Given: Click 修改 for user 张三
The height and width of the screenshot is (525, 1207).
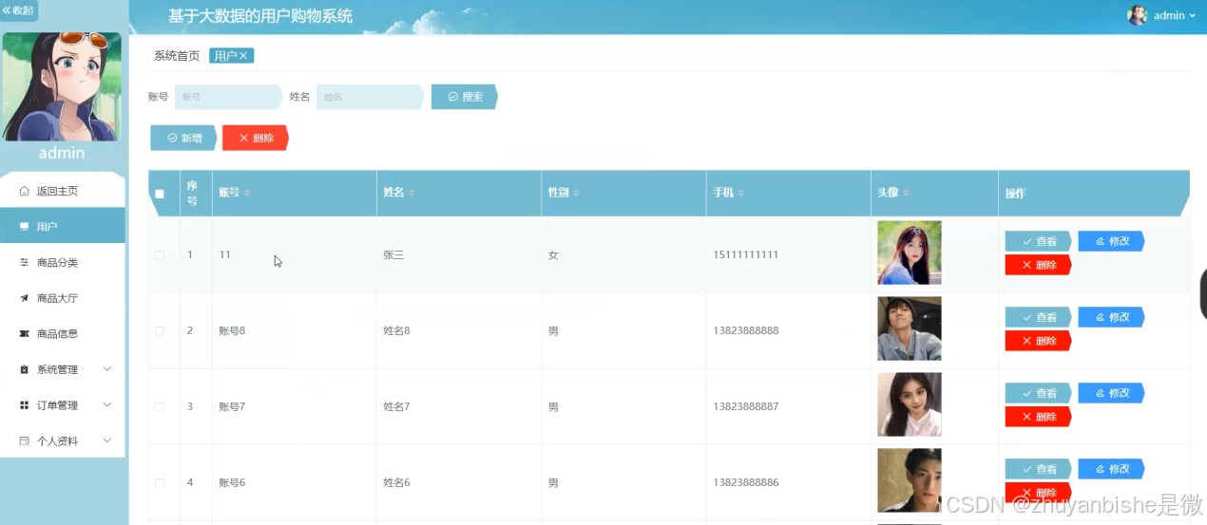Looking at the screenshot, I should click(1111, 241).
